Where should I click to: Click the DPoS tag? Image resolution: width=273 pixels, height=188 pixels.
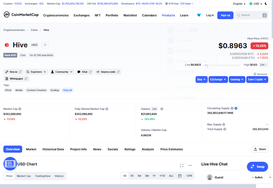(x=8, y=90)
